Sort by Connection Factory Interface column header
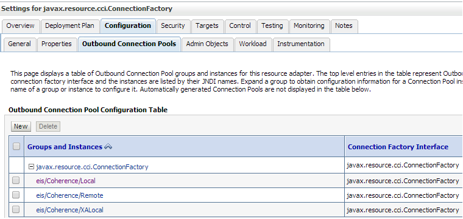 coord(398,147)
